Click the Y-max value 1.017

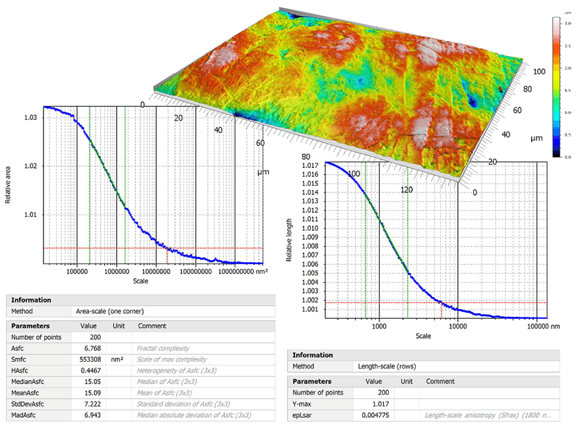(381, 404)
